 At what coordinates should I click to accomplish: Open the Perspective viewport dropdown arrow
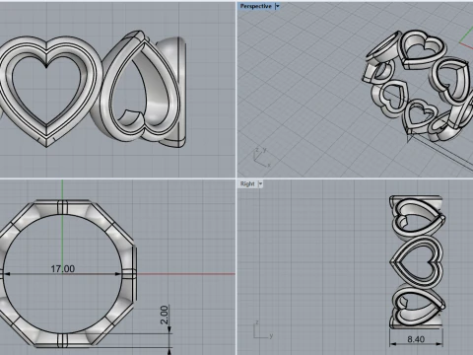pos(277,6)
